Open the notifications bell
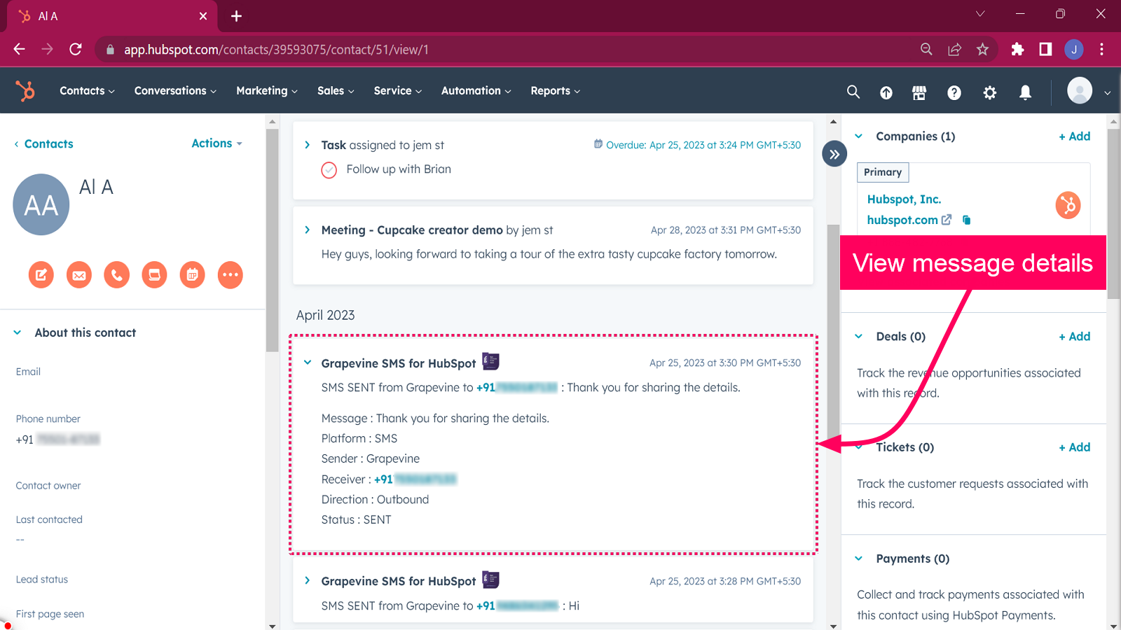The height and width of the screenshot is (630, 1121). [1025, 92]
